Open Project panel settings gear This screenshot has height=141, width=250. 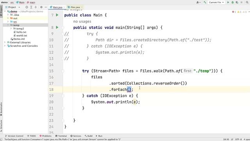tap(41, 7)
